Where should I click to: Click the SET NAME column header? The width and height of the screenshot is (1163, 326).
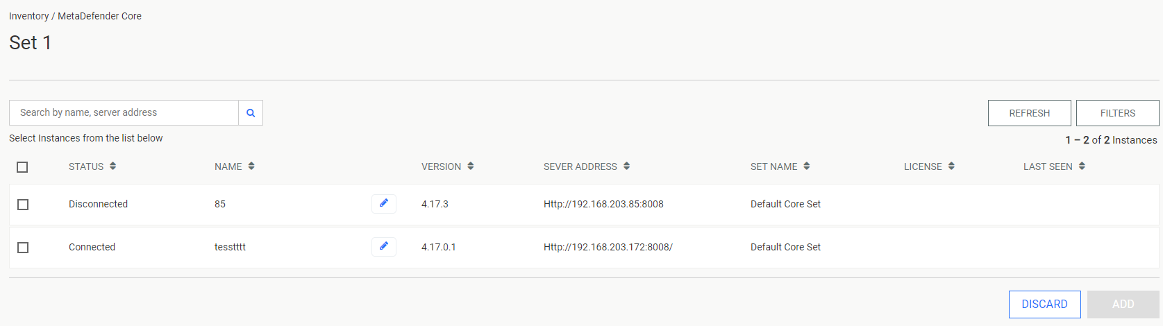pos(774,166)
